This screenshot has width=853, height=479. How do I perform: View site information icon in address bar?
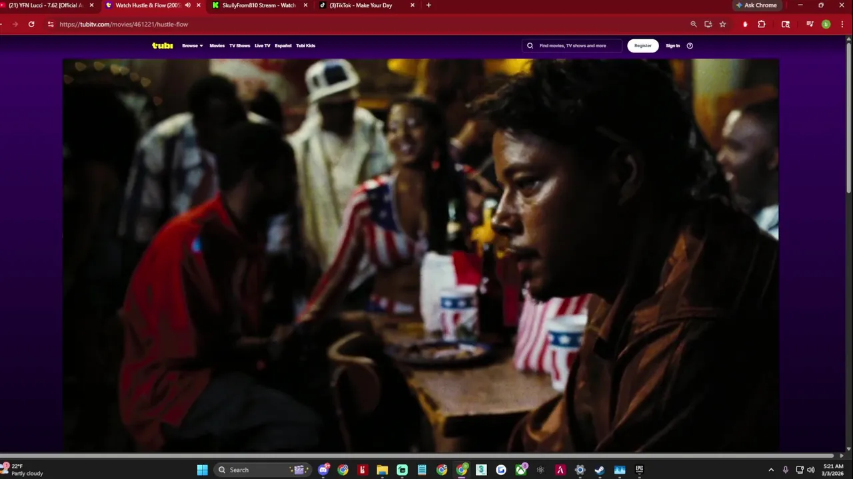click(x=50, y=24)
